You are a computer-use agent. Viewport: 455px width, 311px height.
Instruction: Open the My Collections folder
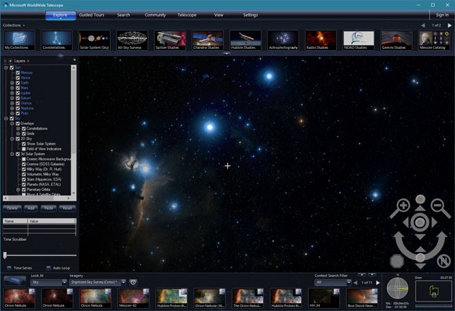click(x=19, y=40)
